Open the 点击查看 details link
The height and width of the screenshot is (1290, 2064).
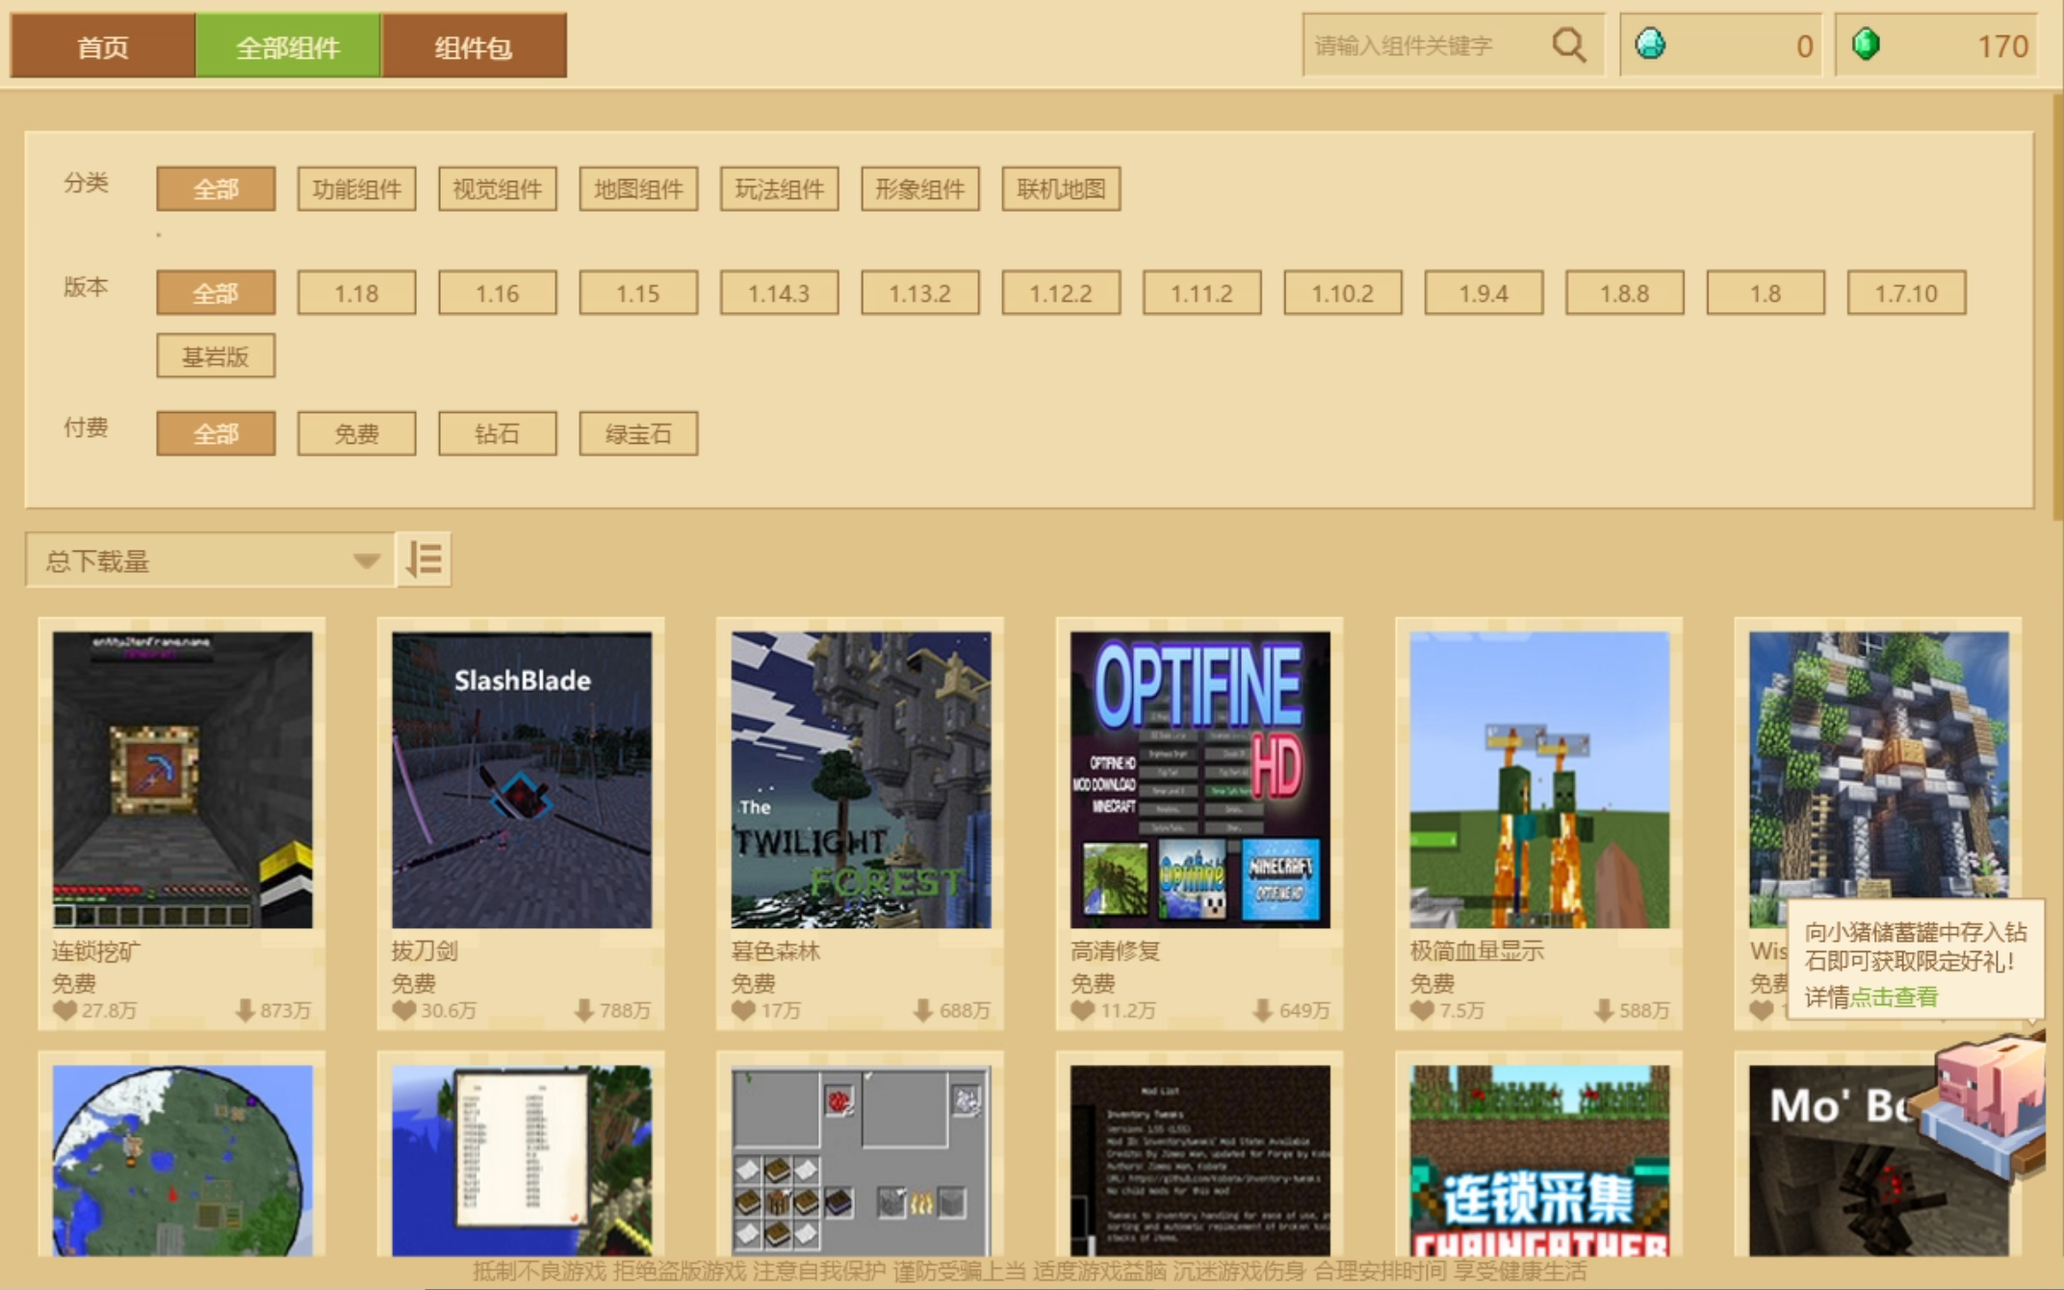(x=1894, y=996)
